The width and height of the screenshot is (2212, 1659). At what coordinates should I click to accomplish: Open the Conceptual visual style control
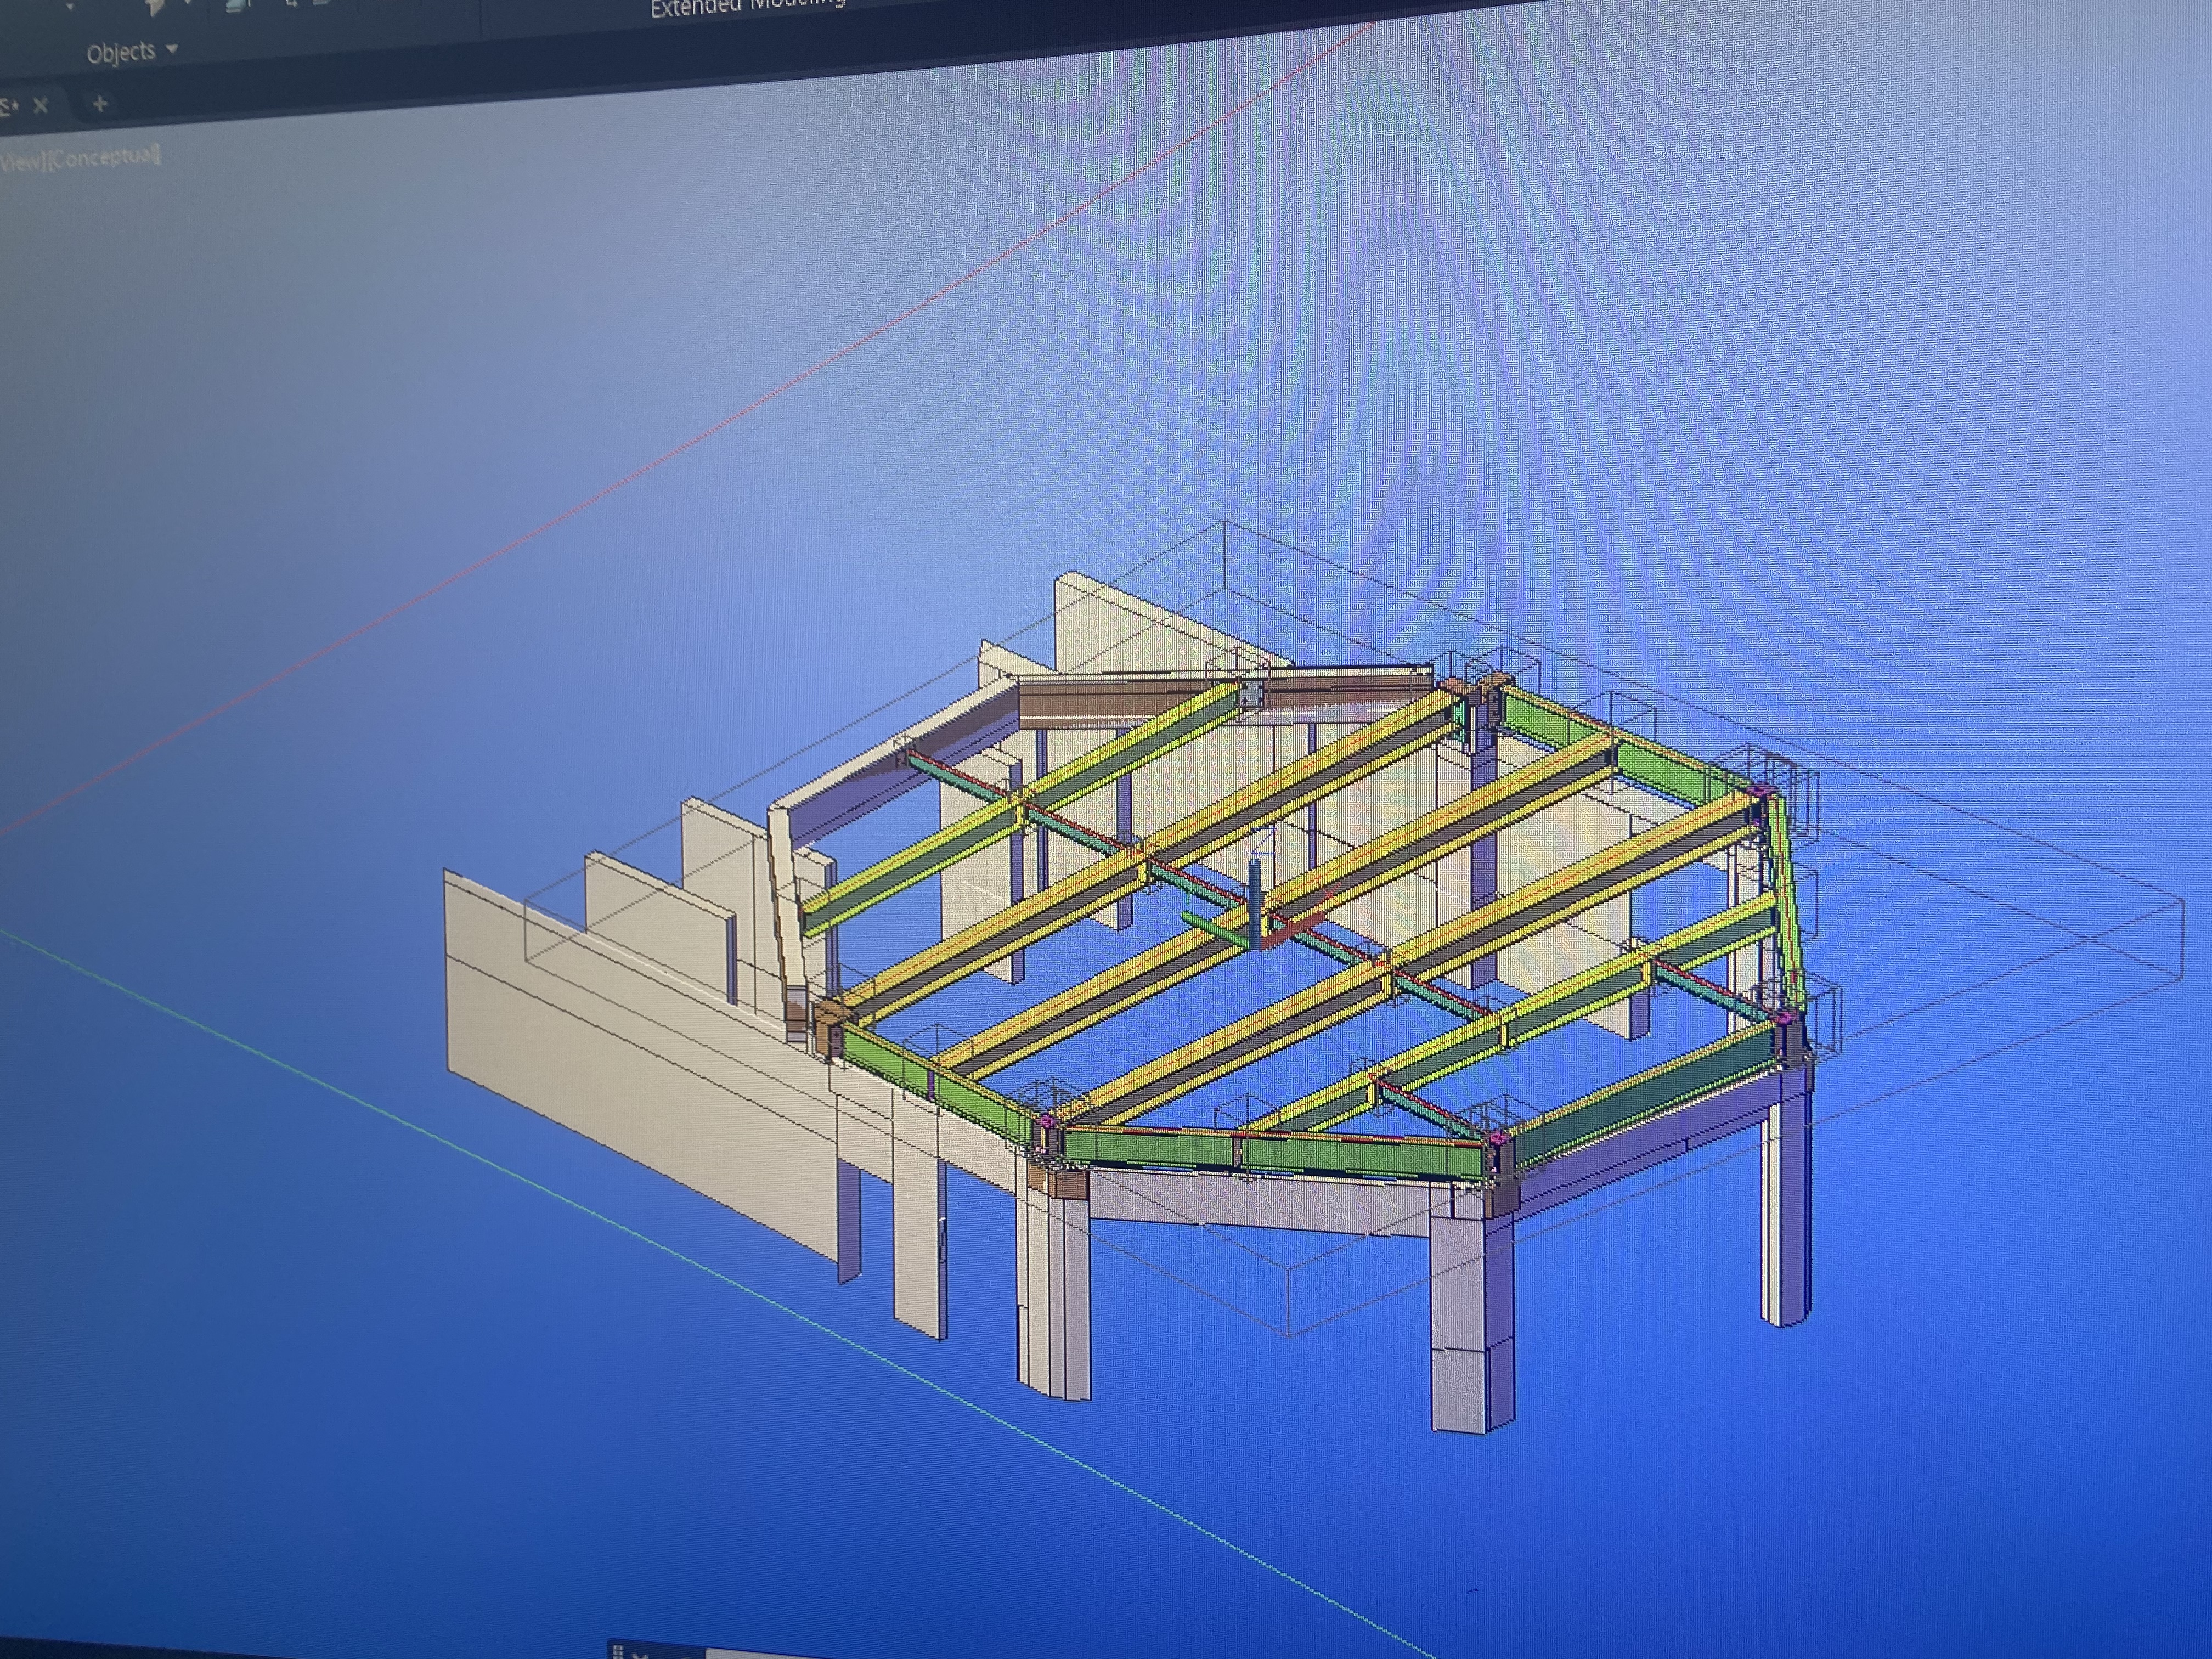pyautogui.click(x=106, y=158)
